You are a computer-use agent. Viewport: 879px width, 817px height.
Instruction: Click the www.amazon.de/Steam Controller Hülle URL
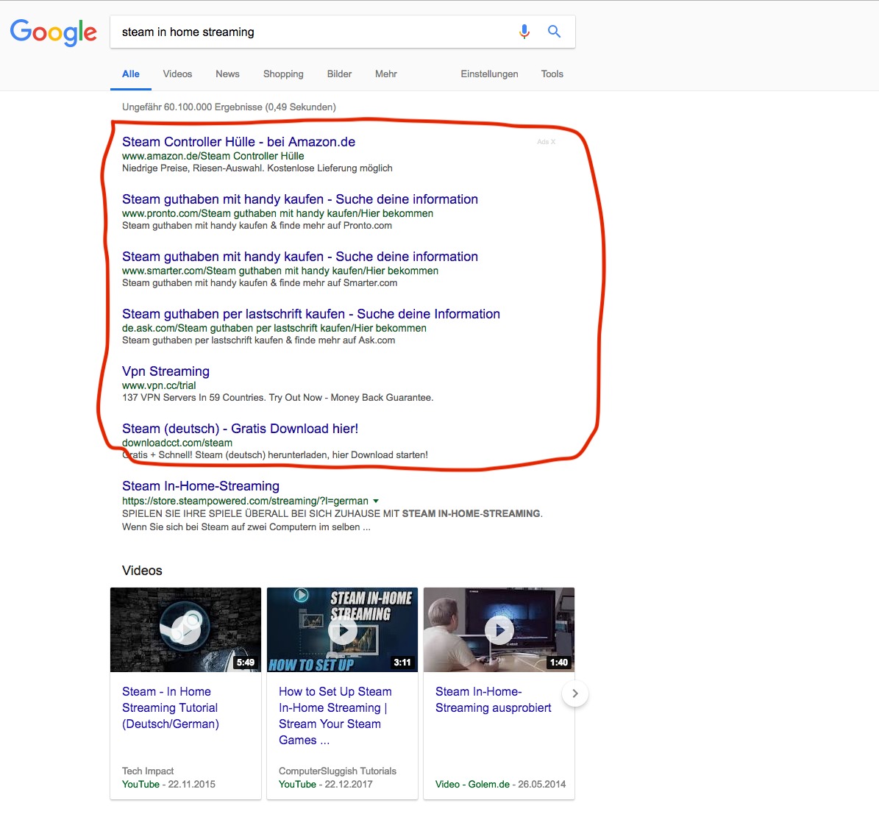tap(213, 157)
